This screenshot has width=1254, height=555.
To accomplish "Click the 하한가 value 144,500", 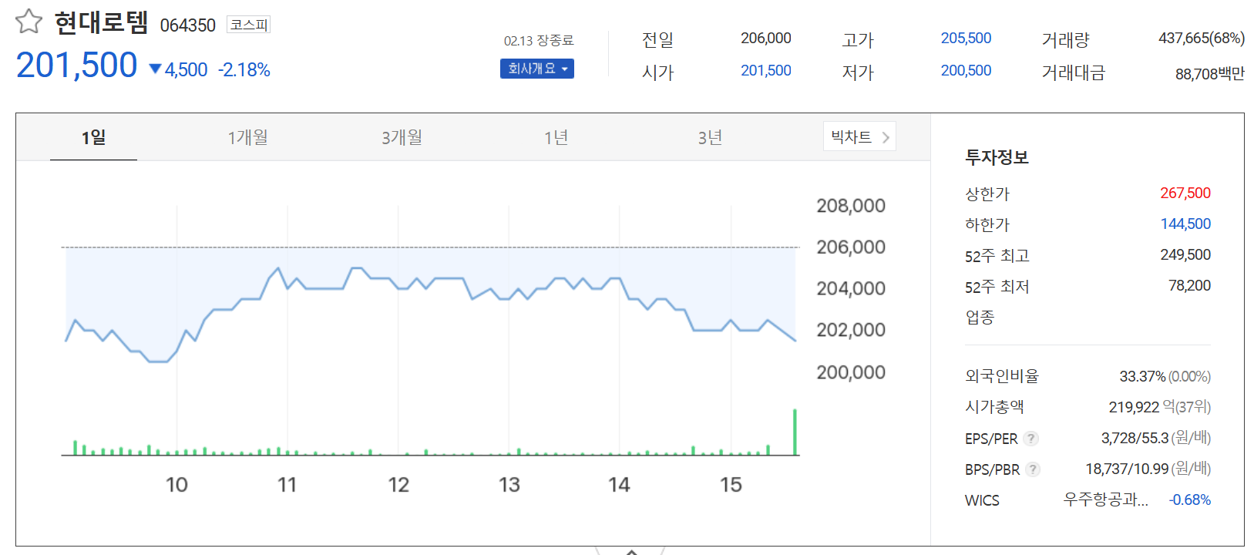I will coord(1185,224).
